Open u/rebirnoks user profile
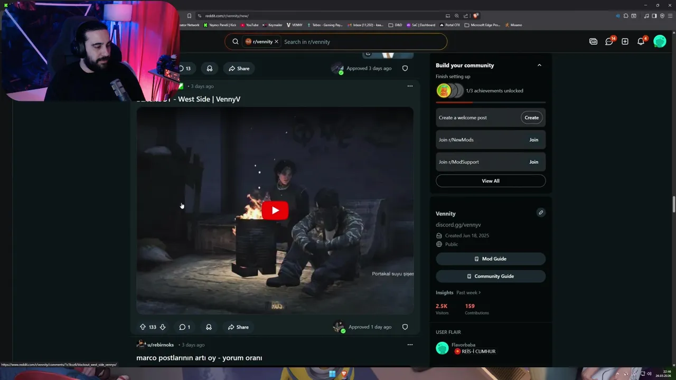 (160, 345)
